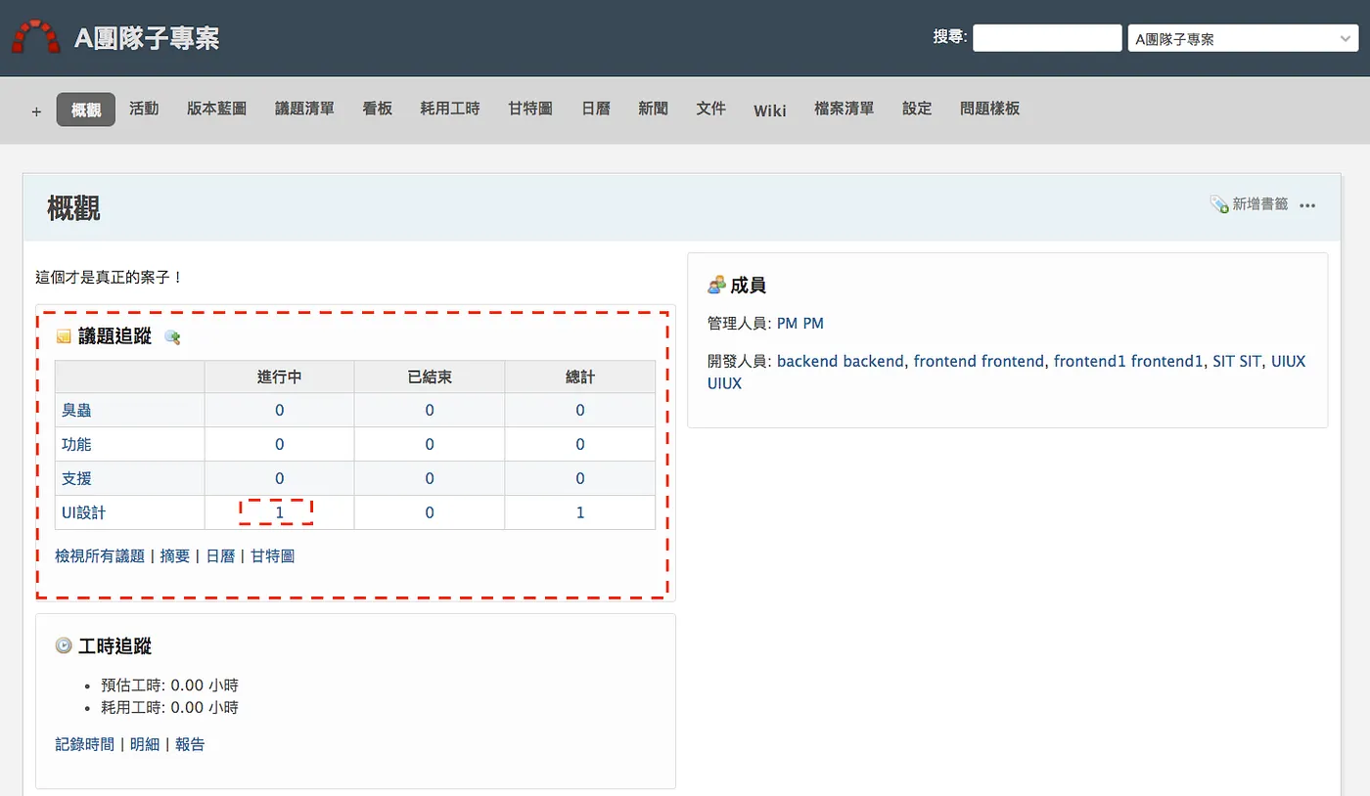Open the 耗用工時 tab
This screenshot has height=796, width=1370.
pos(450,109)
